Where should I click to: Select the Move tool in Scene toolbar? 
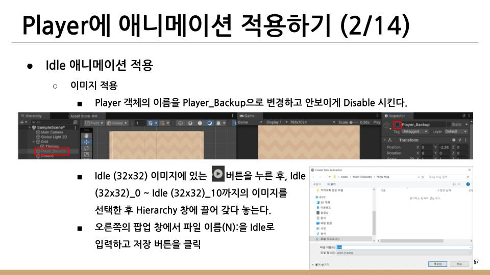(x=86, y=142)
